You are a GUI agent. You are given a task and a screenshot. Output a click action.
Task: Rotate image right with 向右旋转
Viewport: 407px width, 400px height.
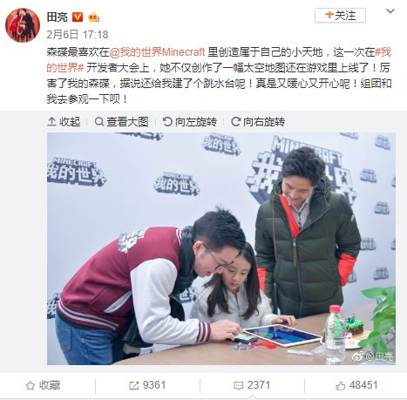pyautogui.click(x=258, y=122)
